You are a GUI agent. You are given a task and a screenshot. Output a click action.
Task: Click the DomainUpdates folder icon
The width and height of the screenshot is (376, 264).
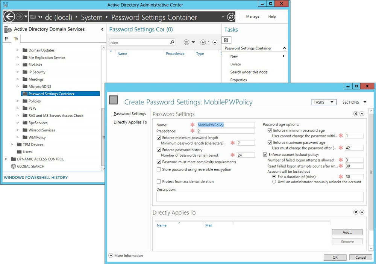coord(25,50)
